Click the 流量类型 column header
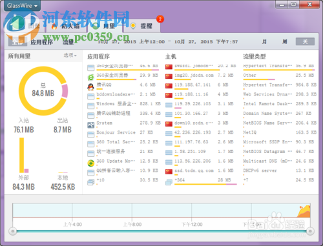This screenshot has height=246, width=323. point(255,57)
